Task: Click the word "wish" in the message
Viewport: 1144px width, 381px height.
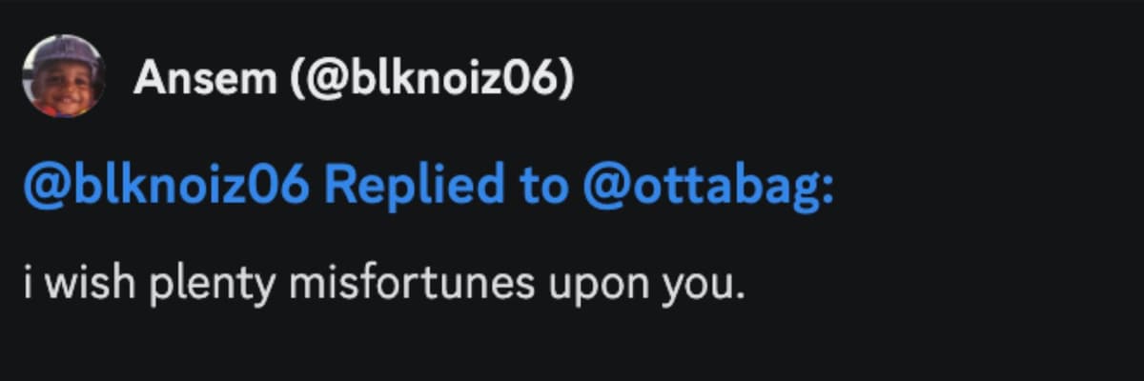Action: [x=93, y=284]
